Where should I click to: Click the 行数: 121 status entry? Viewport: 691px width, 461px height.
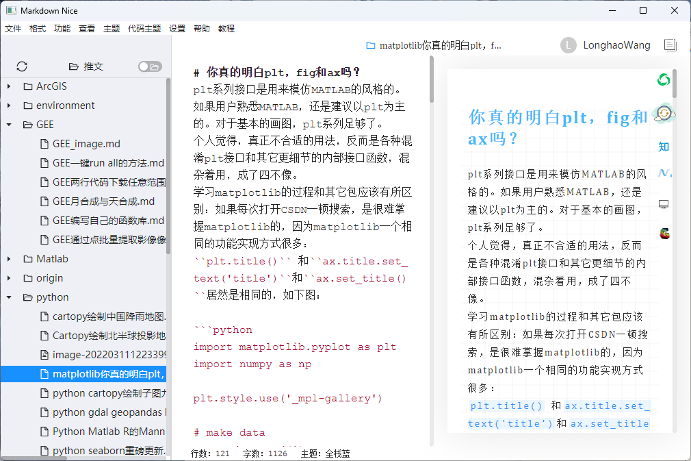(210, 453)
